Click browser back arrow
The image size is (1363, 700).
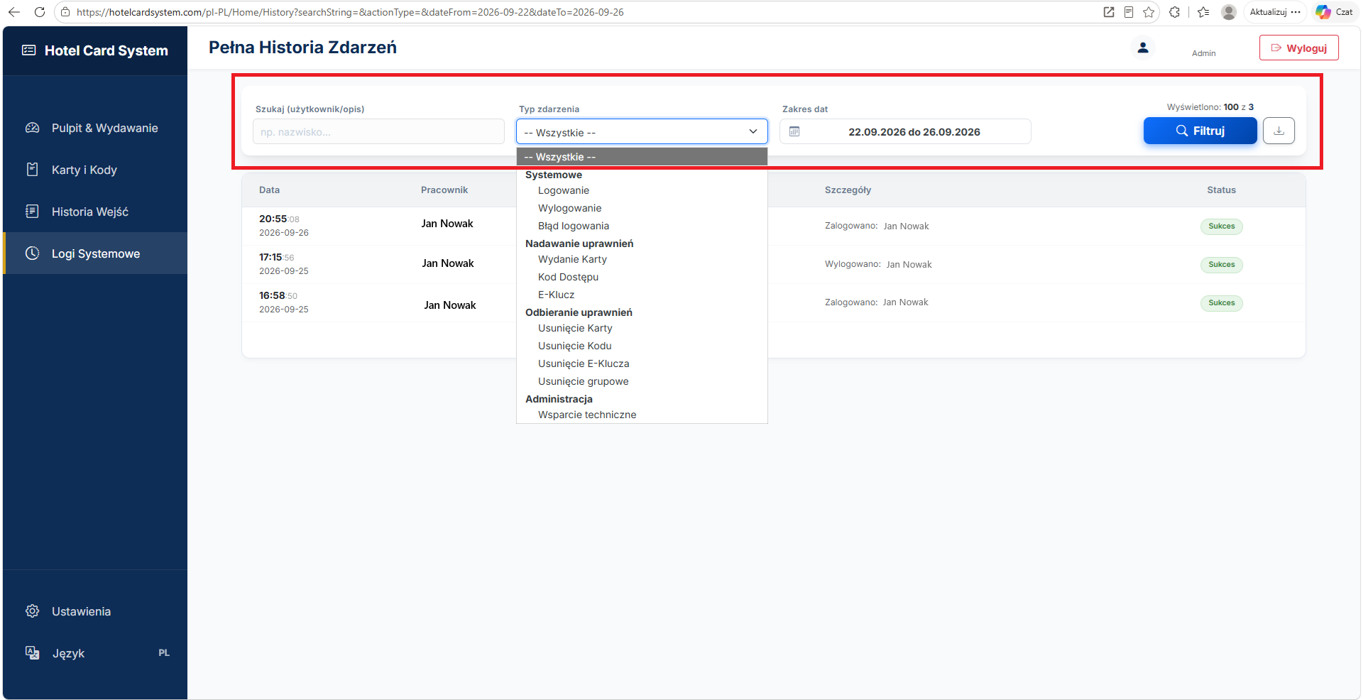point(14,12)
